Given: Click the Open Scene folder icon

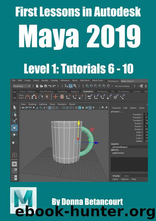Looking at the screenshot, I should click(x=41, y=86).
